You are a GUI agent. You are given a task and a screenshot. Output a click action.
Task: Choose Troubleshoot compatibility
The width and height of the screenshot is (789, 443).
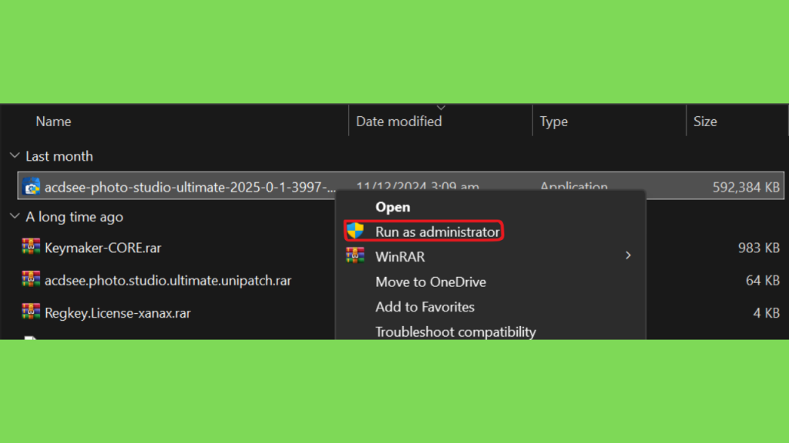coord(455,332)
